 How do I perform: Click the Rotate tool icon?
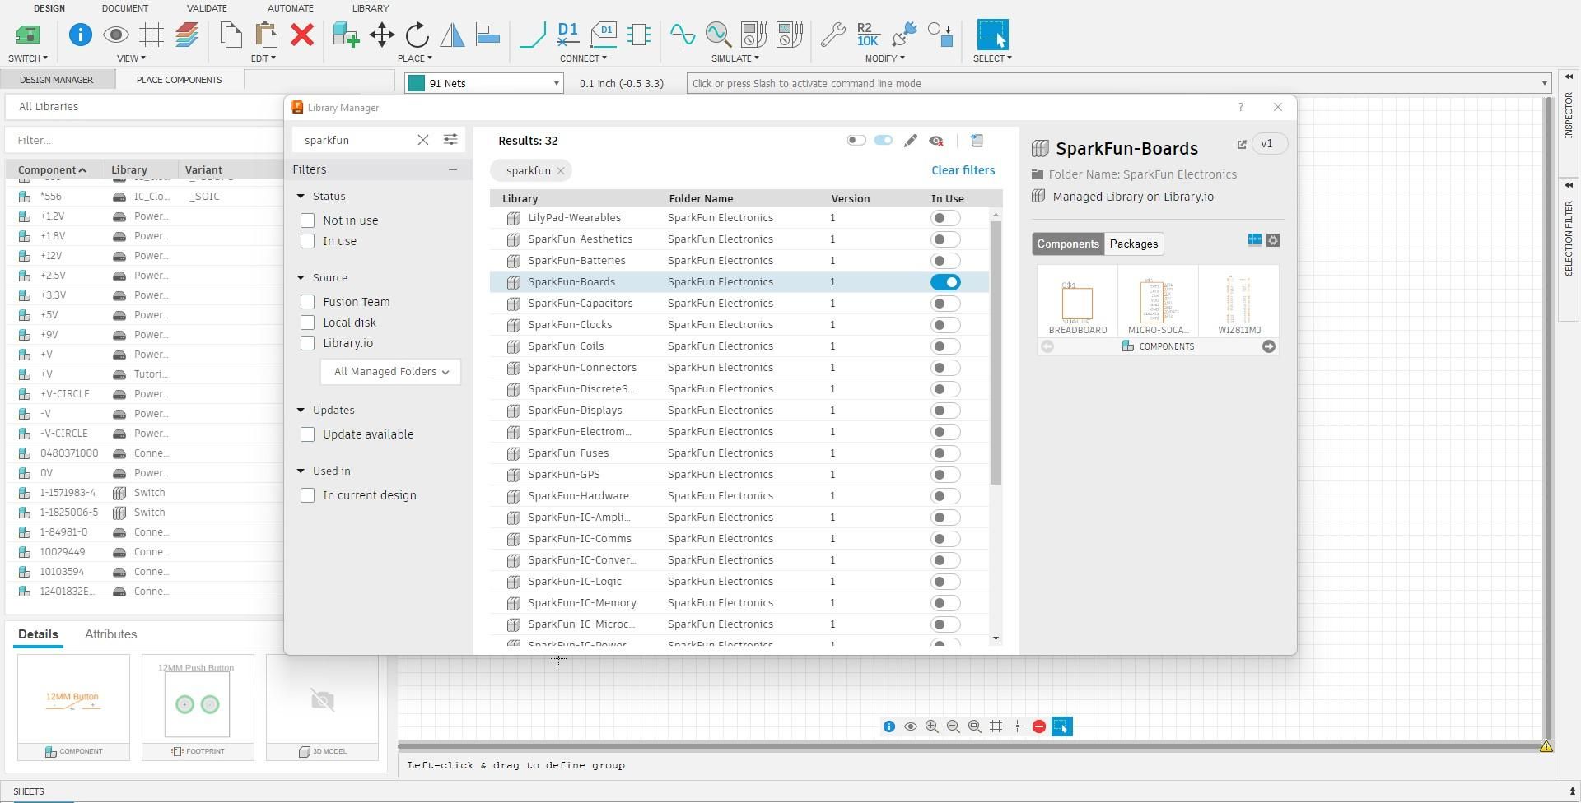coord(417,35)
